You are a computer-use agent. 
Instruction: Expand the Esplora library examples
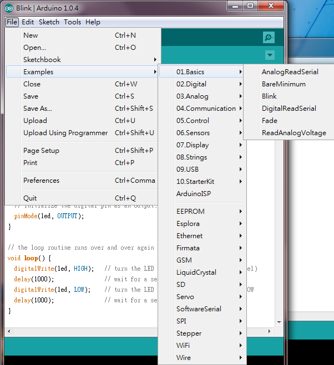201,223
